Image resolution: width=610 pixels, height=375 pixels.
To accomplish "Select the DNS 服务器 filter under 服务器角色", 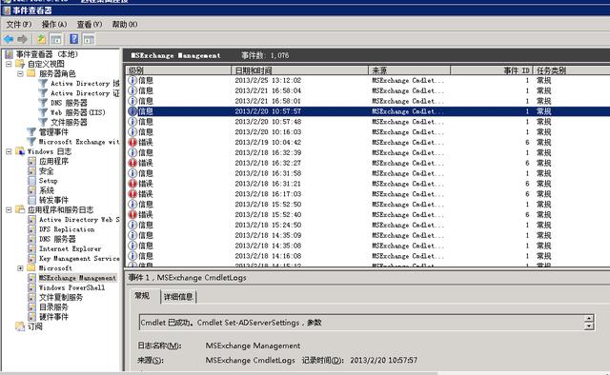I will click(69, 103).
